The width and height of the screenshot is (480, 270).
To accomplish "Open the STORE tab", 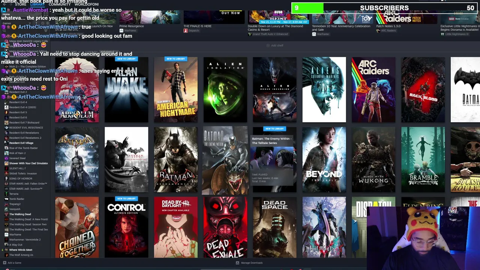I will click(x=21, y=4).
